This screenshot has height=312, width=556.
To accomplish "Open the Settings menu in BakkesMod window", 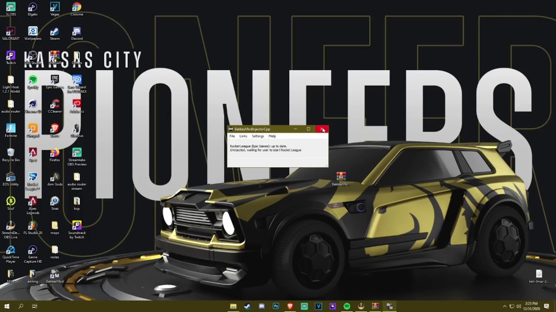I will [x=258, y=136].
